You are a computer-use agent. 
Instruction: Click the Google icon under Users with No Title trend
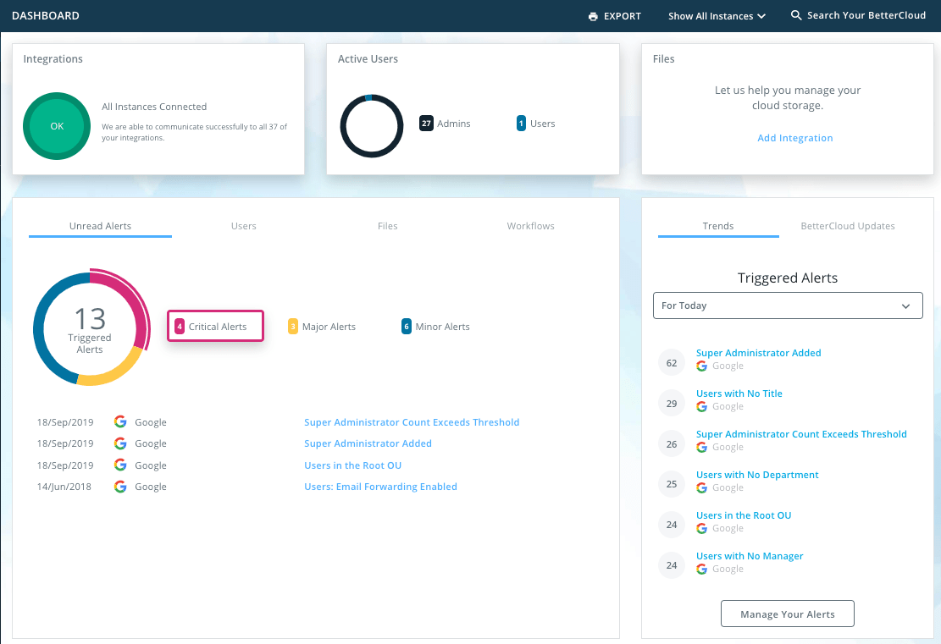701,406
